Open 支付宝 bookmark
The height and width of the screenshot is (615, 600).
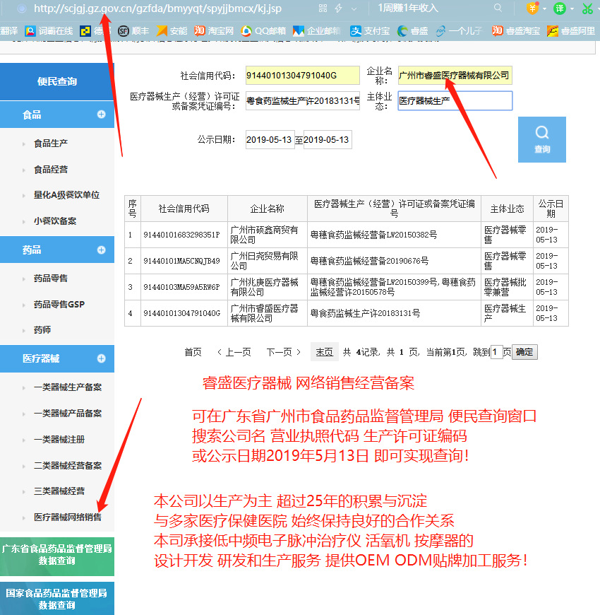(370, 30)
